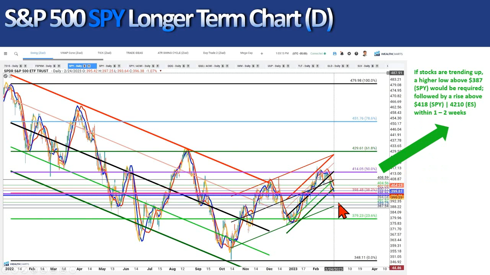The height and width of the screenshot is (275, 490).
Task: Click the circle-slash icon at chart top-left
Action: coord(6,76)
